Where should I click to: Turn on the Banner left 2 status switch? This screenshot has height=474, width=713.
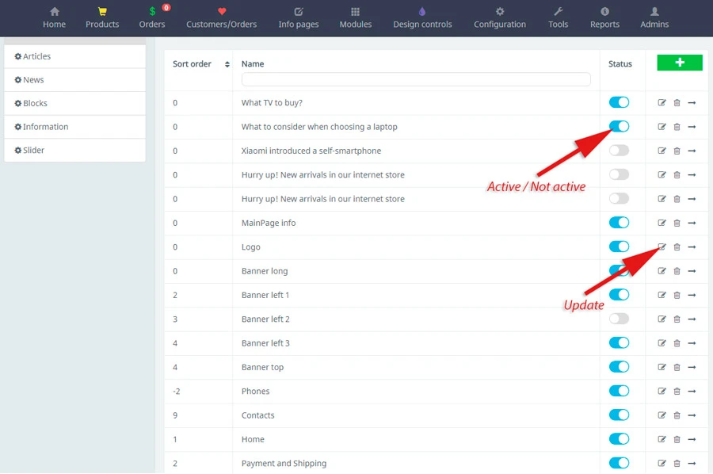619,319
